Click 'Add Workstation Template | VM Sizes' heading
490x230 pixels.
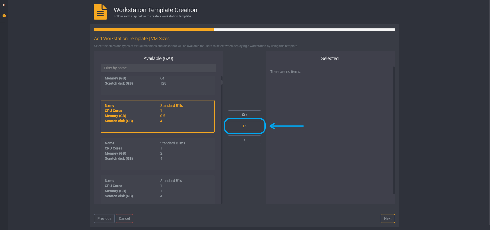coord(132,39)
